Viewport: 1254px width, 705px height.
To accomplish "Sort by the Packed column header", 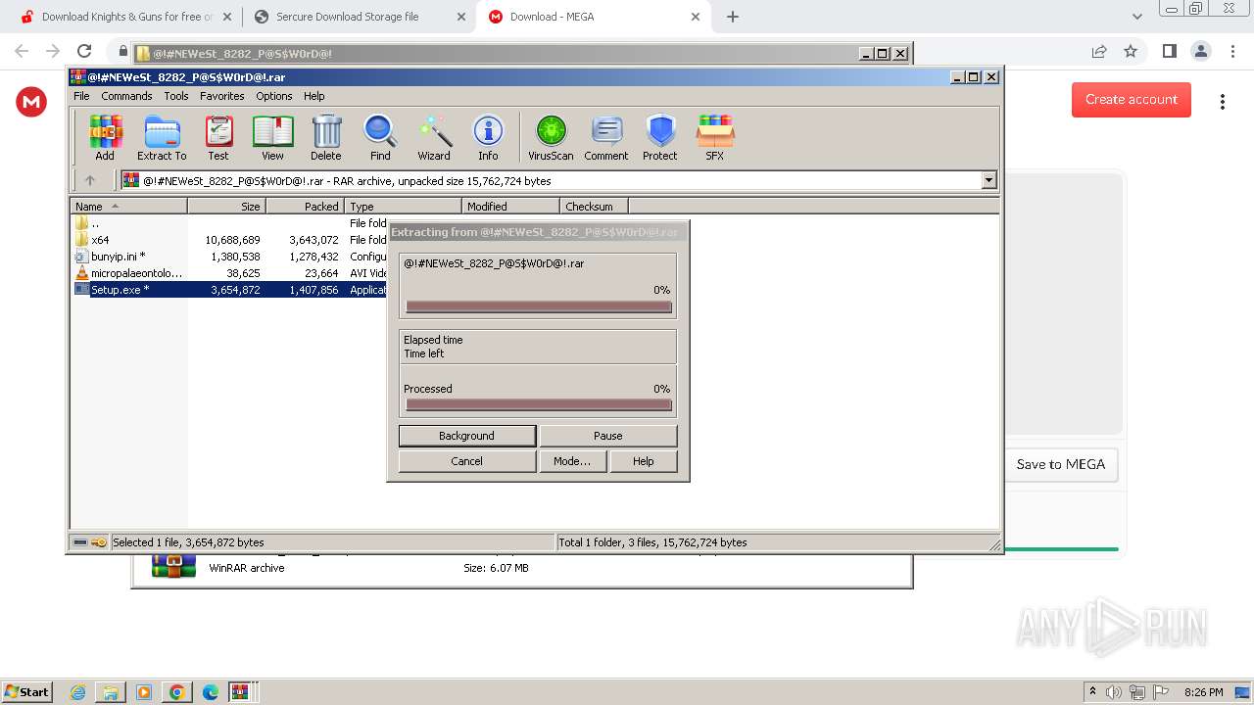I will [305, 207].
